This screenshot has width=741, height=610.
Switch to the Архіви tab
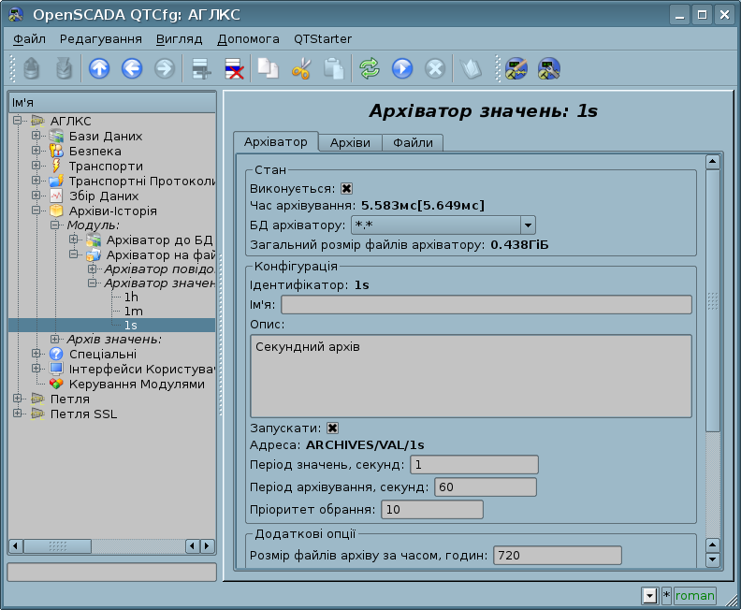(x=350, y=143)
